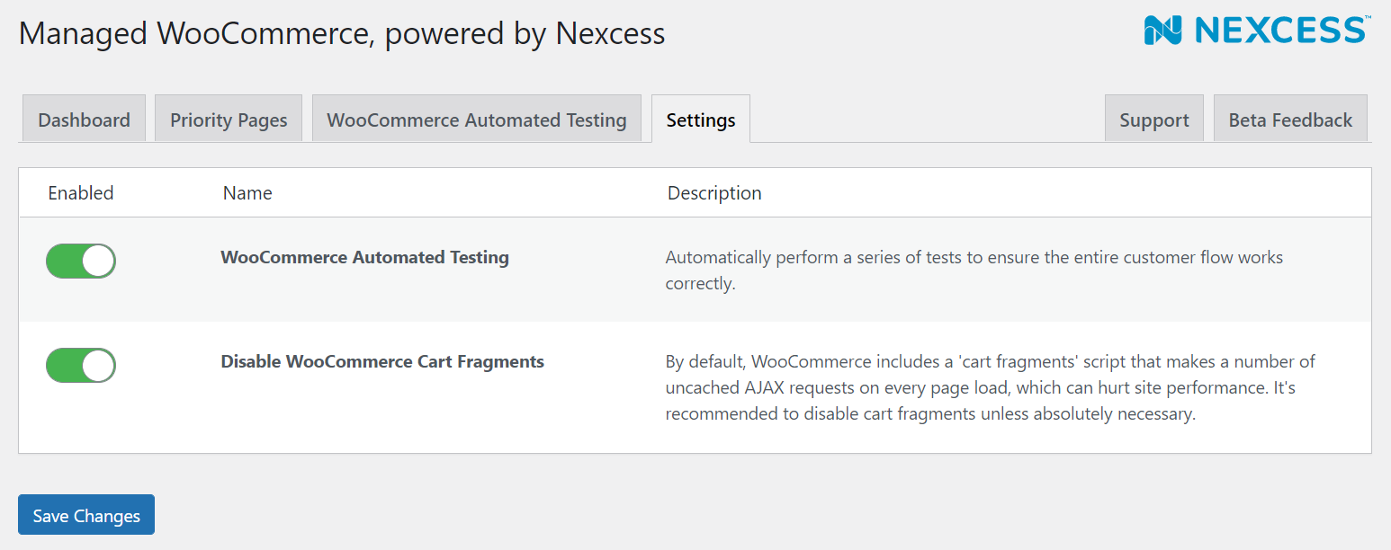
Task: Click the Name column header
Action: tap(247, 192)
